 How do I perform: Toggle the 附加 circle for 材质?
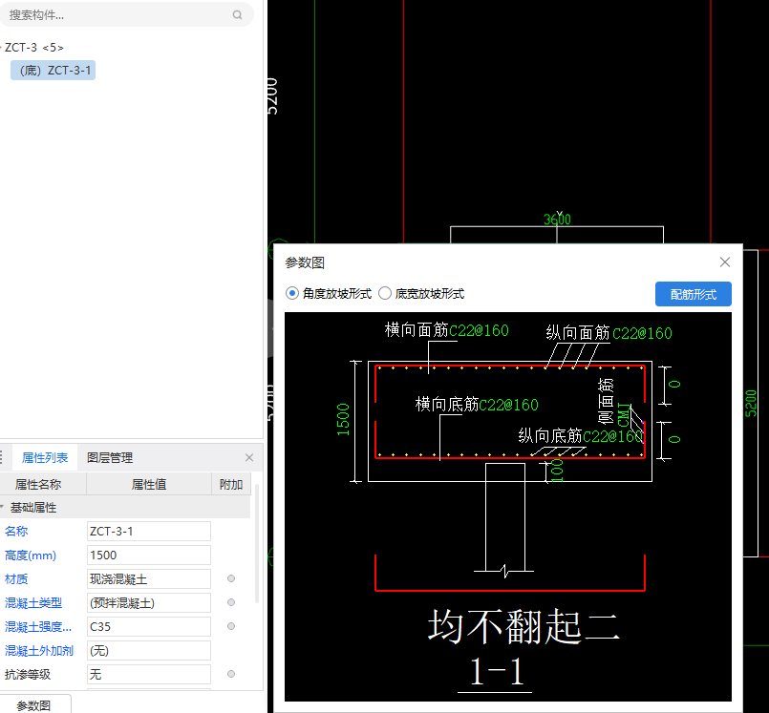pyautogui.click(x=231, y=578)
